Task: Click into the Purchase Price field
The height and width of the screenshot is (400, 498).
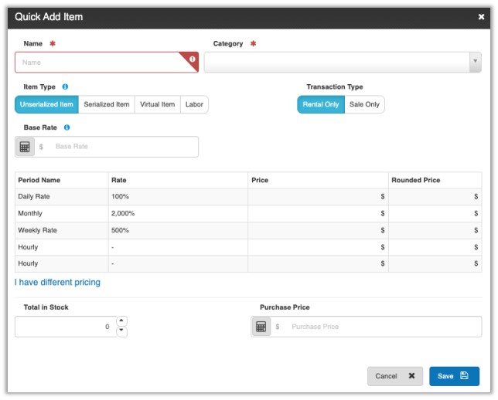Action: 379,327
